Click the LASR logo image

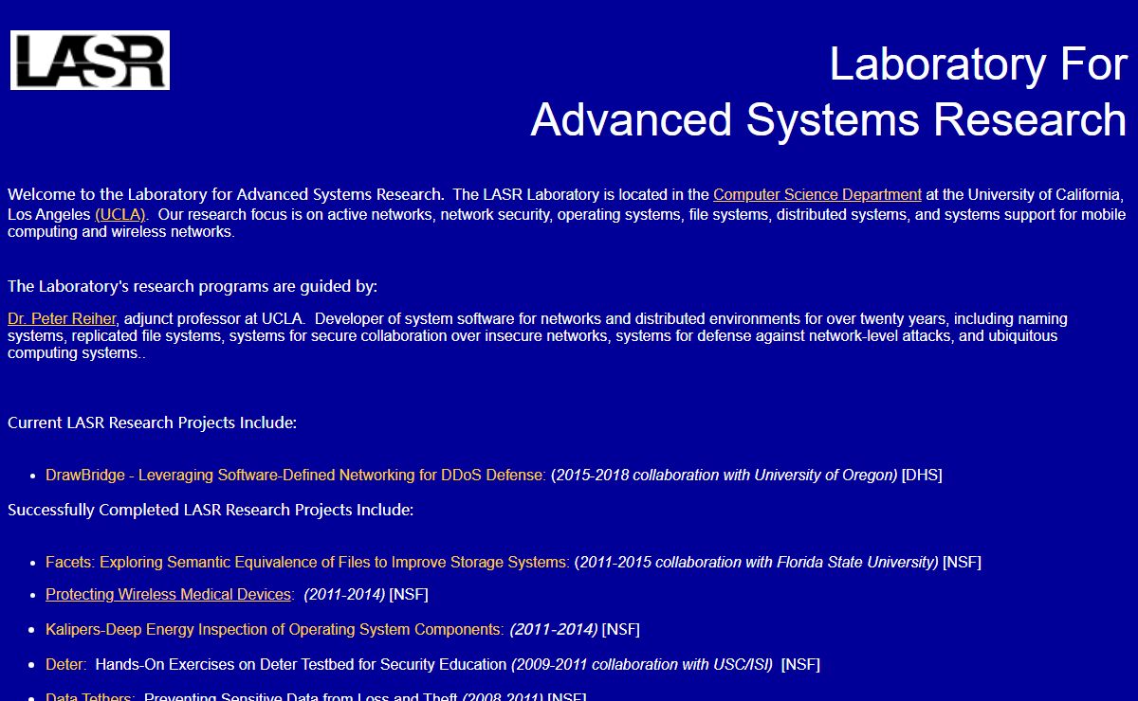tap(90, 60)
